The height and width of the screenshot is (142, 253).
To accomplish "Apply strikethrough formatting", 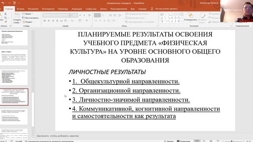I will click(x=61, y=21).
